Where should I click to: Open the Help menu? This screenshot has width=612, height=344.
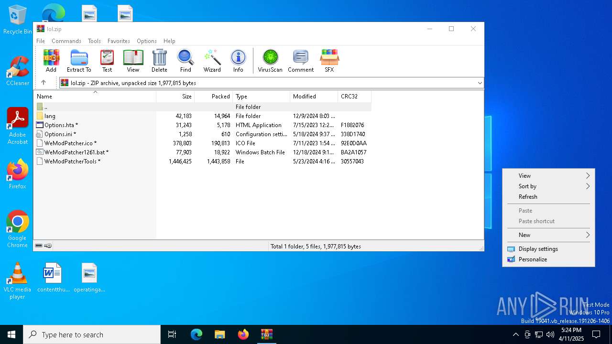tap(169, 41)
